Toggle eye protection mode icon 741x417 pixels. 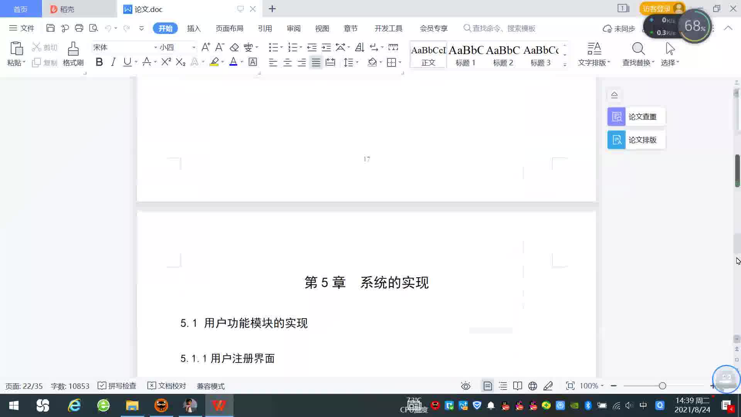[465, 386]
